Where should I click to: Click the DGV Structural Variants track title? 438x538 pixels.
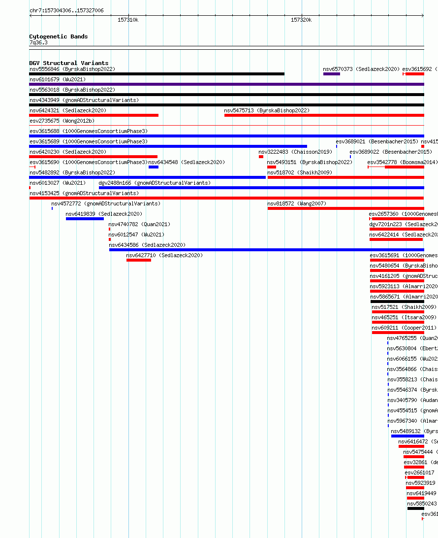click(x=68, y=63)
